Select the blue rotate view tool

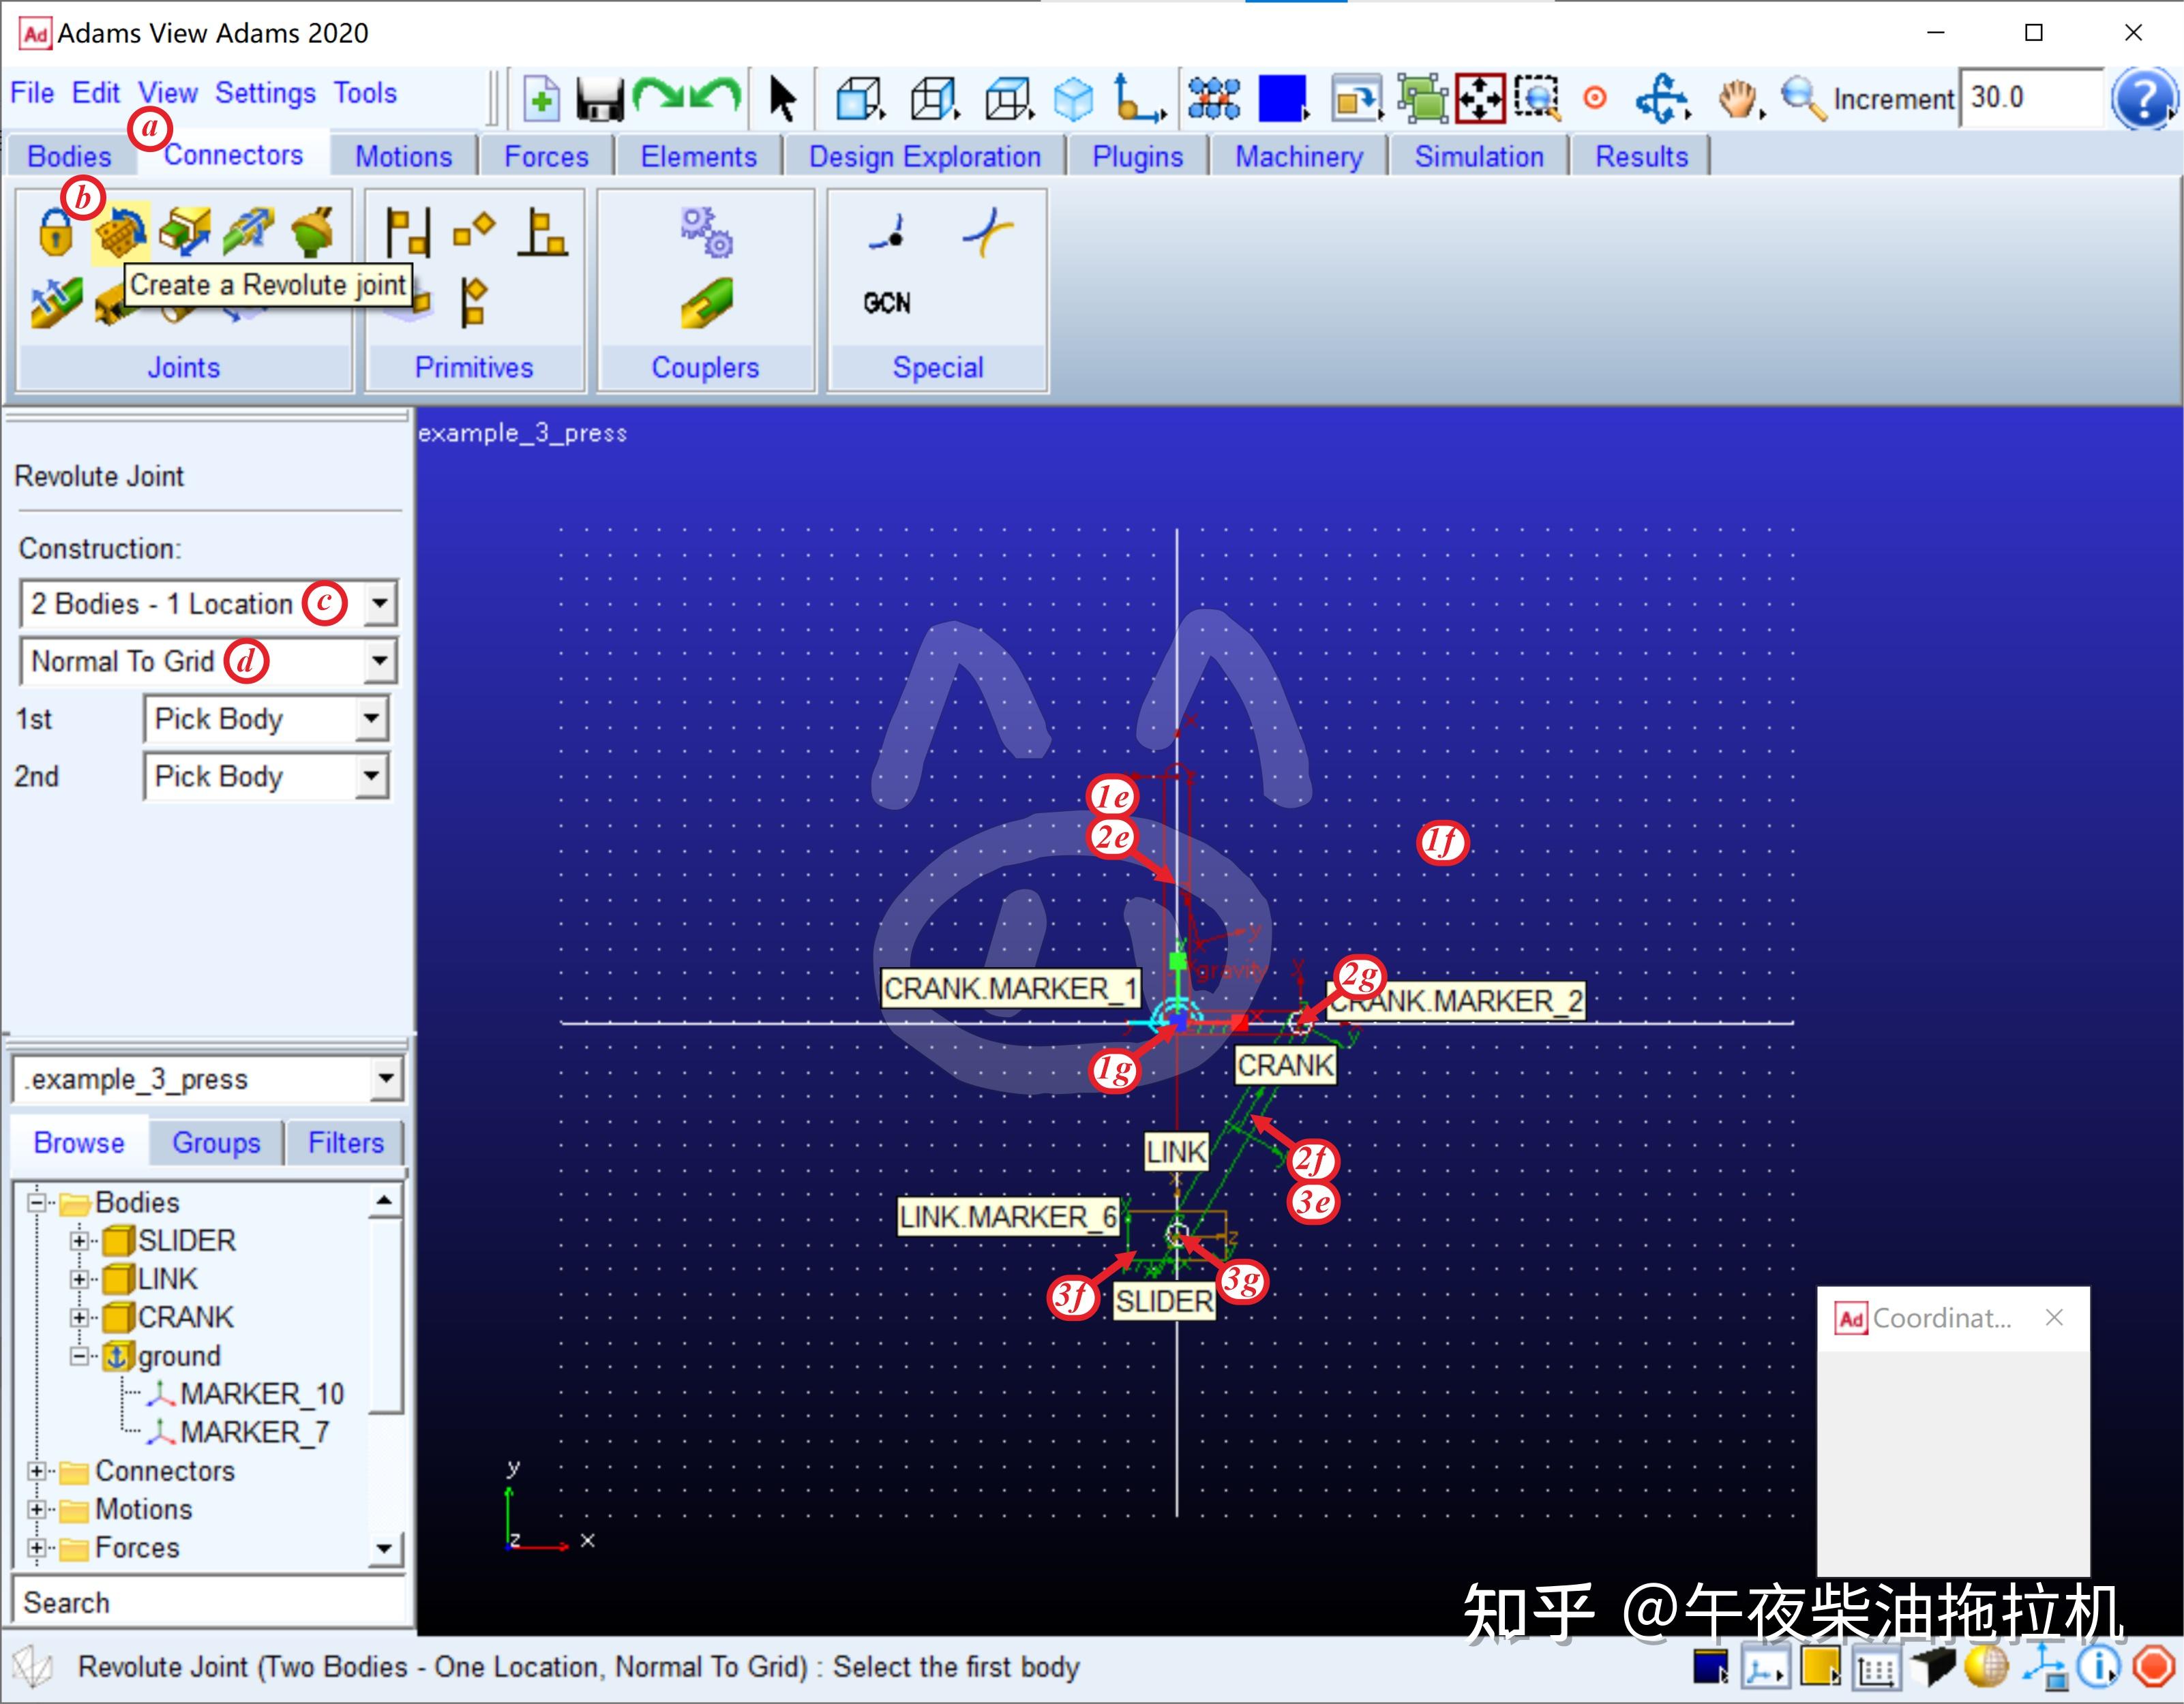(1662, 99)
